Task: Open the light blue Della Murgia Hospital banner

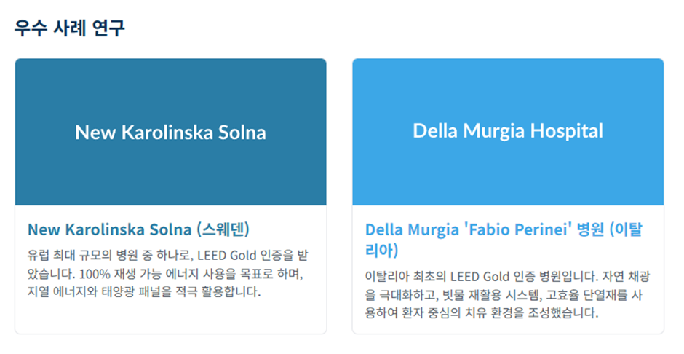Action: click(508, 131)
